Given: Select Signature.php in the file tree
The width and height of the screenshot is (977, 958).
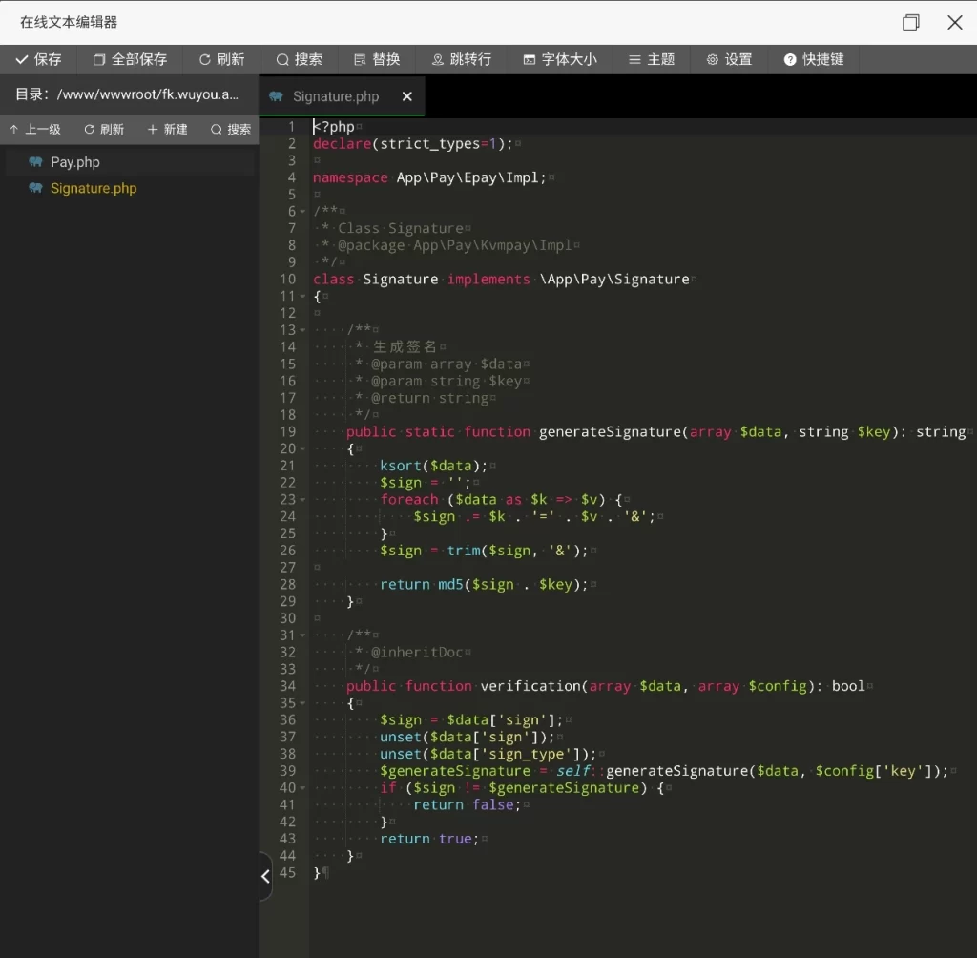Looking at the screenshot, I should click(x=93, y=188).
